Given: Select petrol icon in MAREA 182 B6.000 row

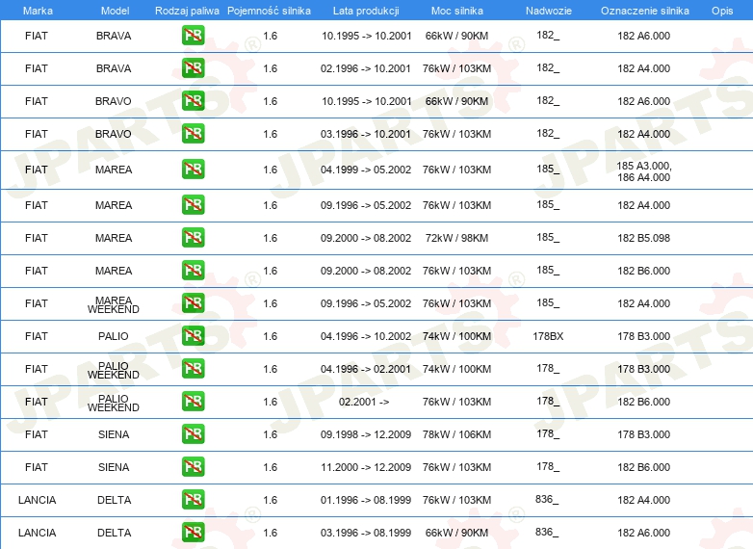Looking at the screenshot, I should pyautogui.click(x=193, y=271).
